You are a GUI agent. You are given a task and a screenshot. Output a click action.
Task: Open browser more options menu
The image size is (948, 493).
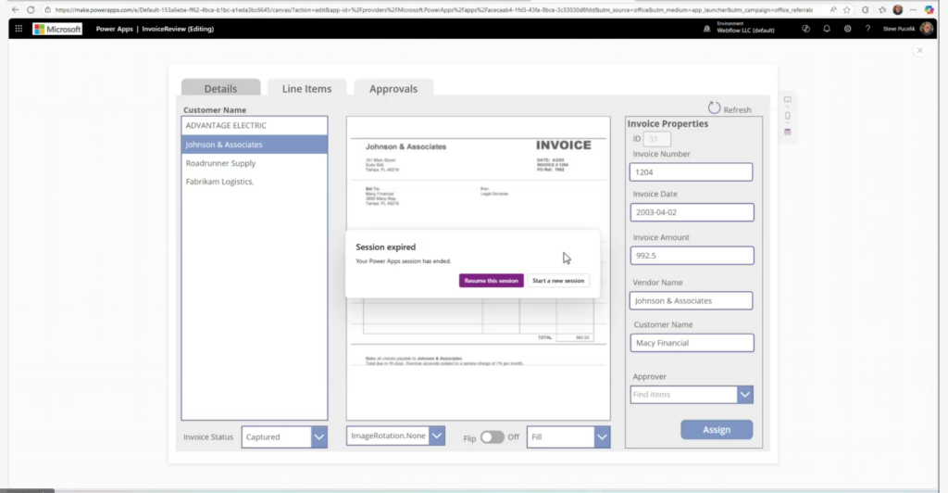913,9
